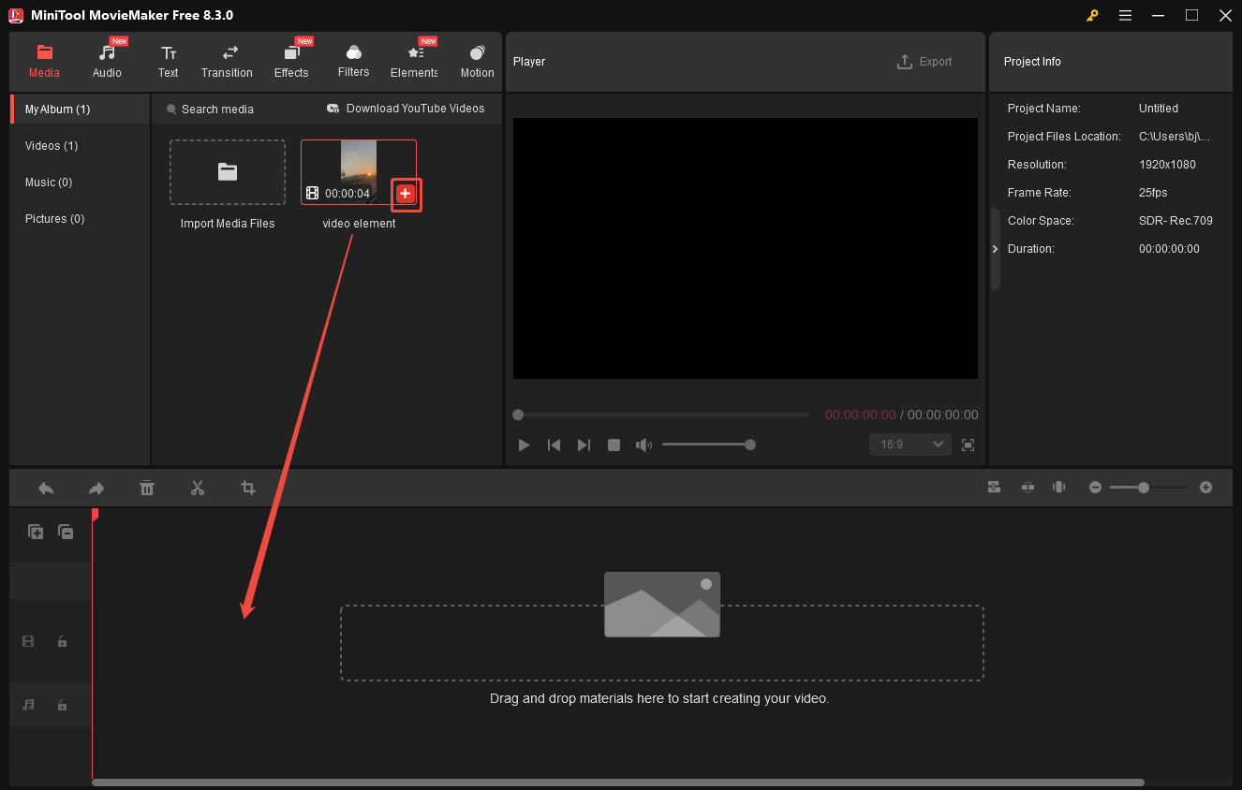Click the timeline split-marker toggle icon

pos(1028,487)
